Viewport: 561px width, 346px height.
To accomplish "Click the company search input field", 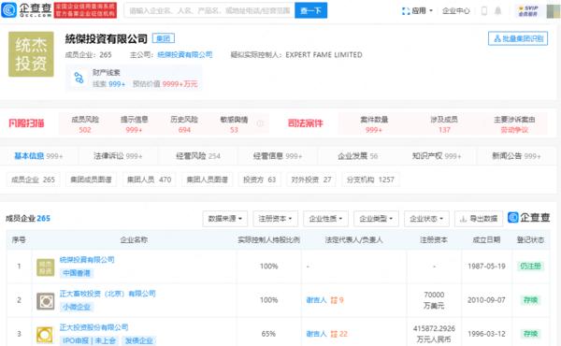I will point(209,10).
